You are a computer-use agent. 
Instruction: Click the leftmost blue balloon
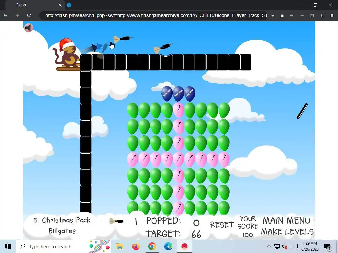coord(167,94)
